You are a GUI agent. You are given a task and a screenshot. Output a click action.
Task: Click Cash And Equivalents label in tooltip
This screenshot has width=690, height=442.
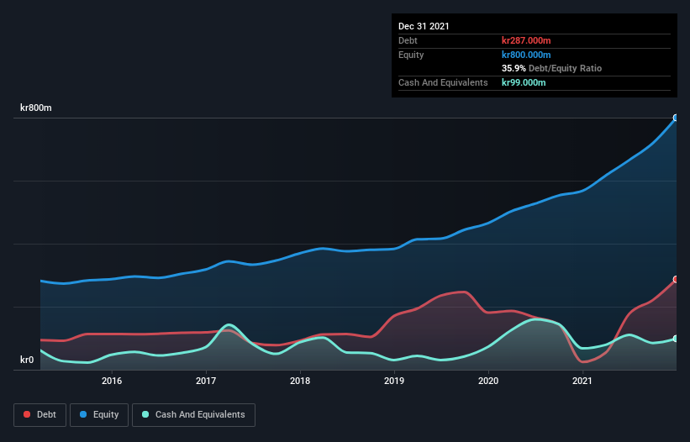click(x=443, y=82)
